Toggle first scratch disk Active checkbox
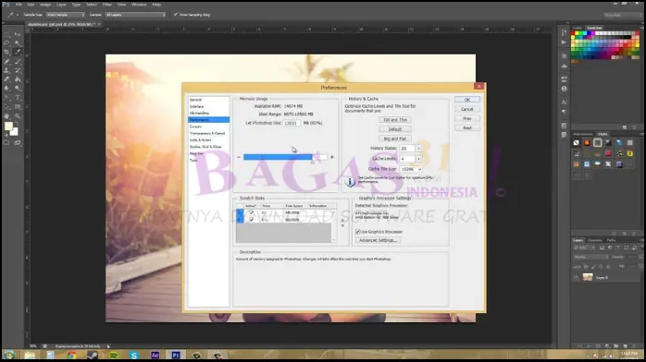Image resolution: width=646 pixels, height=362 pixels. [x=252, y=212]
